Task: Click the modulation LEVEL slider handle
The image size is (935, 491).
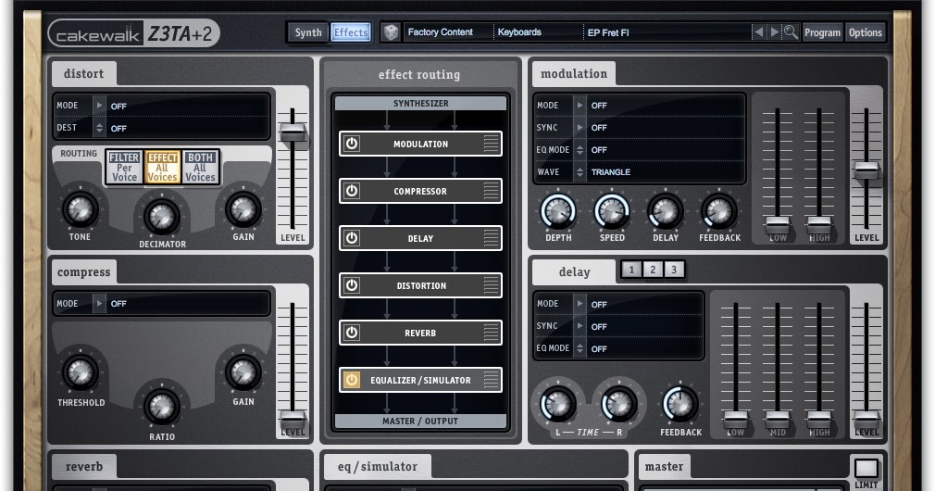Action: pos(866,170)
